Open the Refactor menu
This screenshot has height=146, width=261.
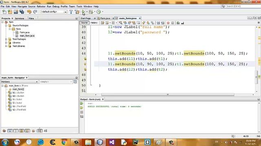coord(41,6)
